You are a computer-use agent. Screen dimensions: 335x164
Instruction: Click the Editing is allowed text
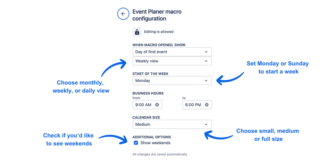[159, 32]
